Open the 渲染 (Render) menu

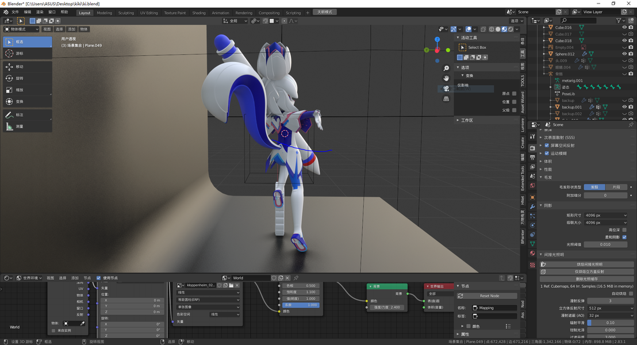[x=40, y=12]
